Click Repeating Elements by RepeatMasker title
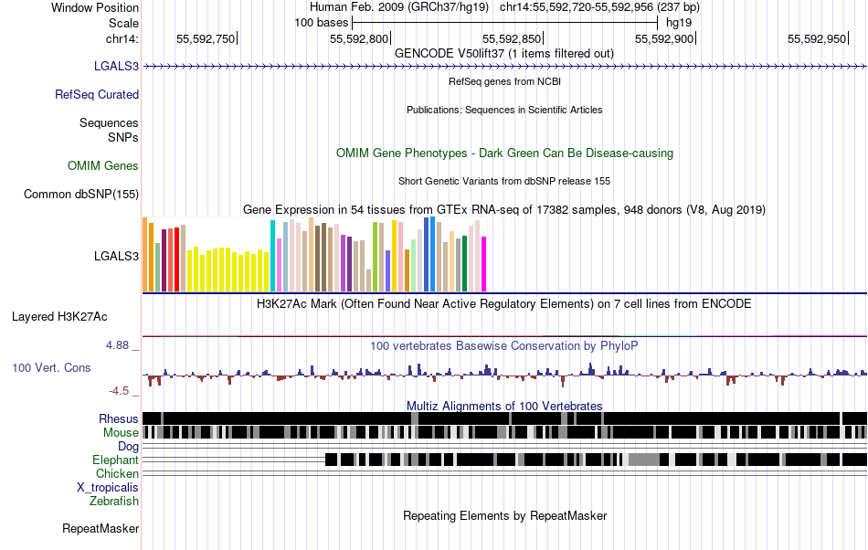The width and height of the screenshot is (868, 550). point(505,515)
